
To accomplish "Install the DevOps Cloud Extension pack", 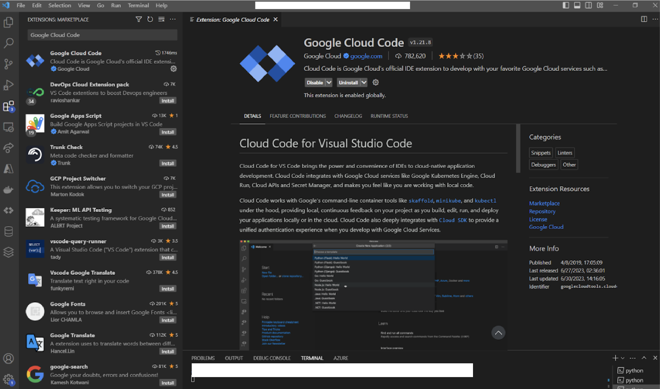I will [168, 101].
